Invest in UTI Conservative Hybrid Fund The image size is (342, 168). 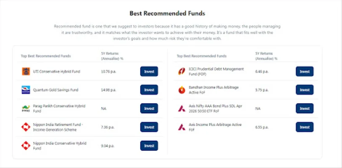pos(149,71)
